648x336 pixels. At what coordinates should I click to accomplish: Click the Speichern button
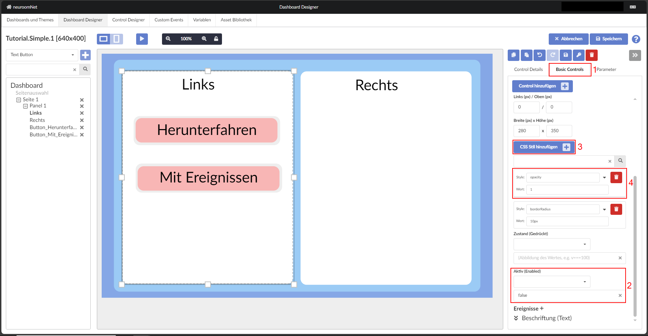pyautogui.click(x=609, y=39)
